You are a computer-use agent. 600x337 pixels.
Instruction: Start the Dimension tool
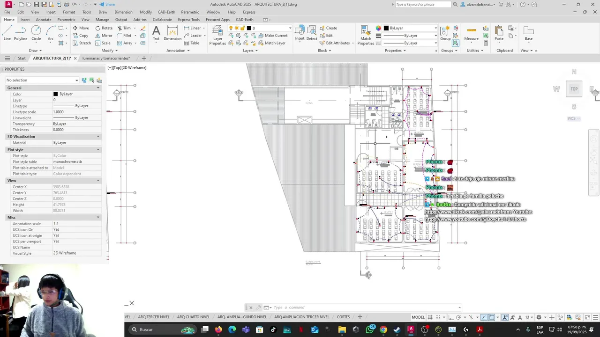pos(172,33)
